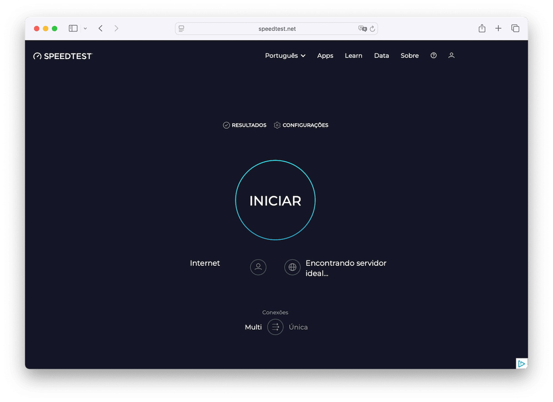Open the Learn menu item
553x402 pixels.
(353, 55)
